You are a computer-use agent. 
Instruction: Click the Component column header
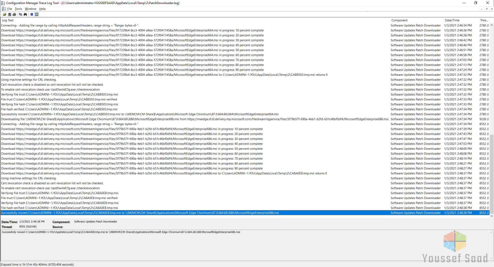(400, 20)
